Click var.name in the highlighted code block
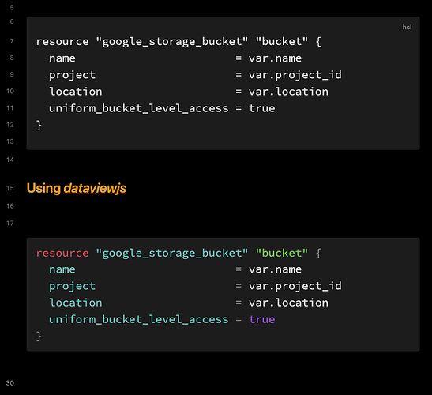Viewport: 432px width, 395px height. coord(275,269)
